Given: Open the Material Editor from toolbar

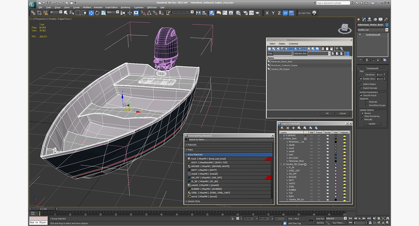Looking at the screenshot, I should [x=238, y=13].
